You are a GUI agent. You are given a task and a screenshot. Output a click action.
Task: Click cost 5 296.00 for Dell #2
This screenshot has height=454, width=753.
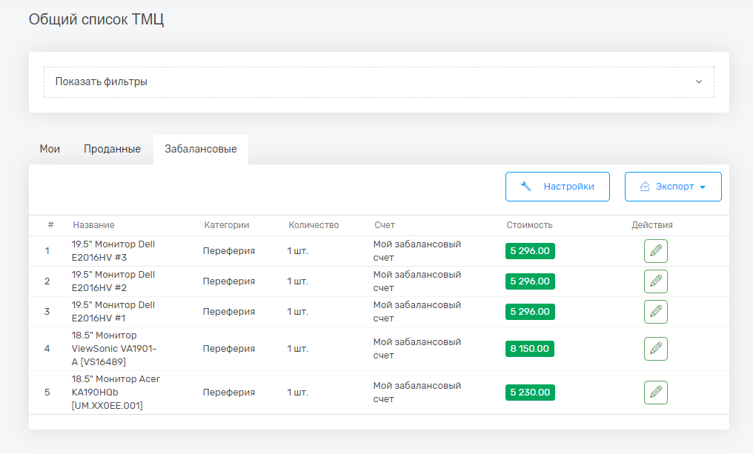pyautogui.click(x=530, y=281)
